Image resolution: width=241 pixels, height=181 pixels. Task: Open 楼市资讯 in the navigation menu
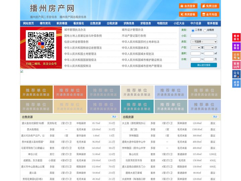tap(45, 23)
